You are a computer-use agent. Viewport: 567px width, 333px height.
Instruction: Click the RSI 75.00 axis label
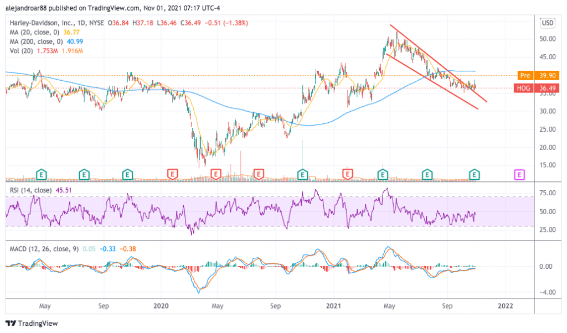(x=548, y=193)
